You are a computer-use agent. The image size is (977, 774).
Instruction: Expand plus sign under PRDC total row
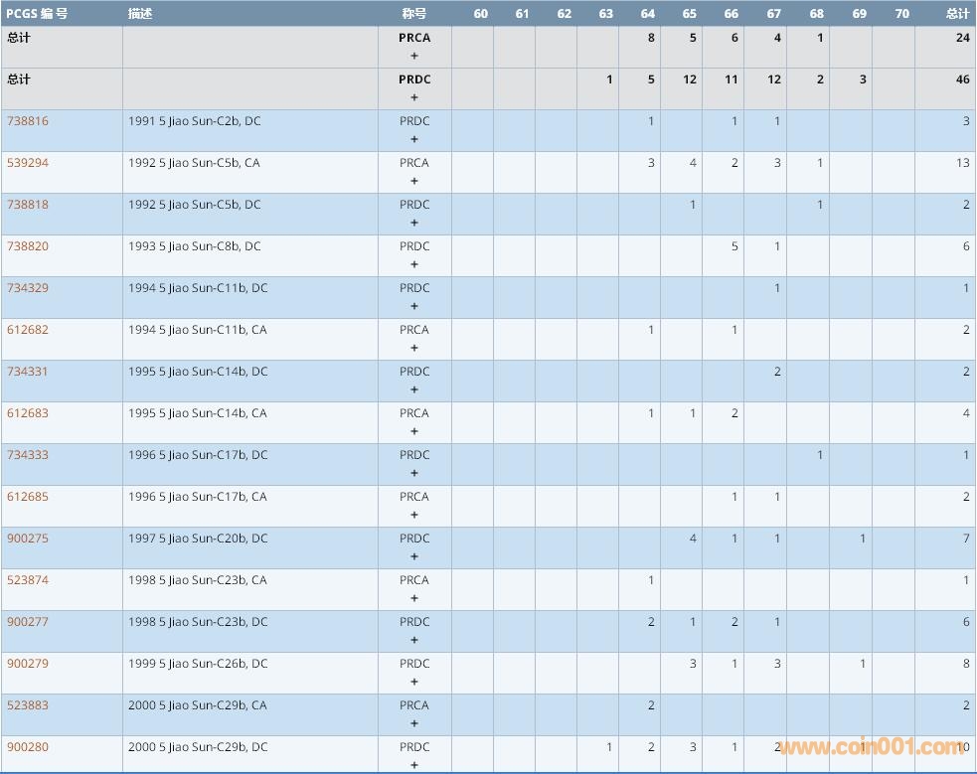point(414,97)
